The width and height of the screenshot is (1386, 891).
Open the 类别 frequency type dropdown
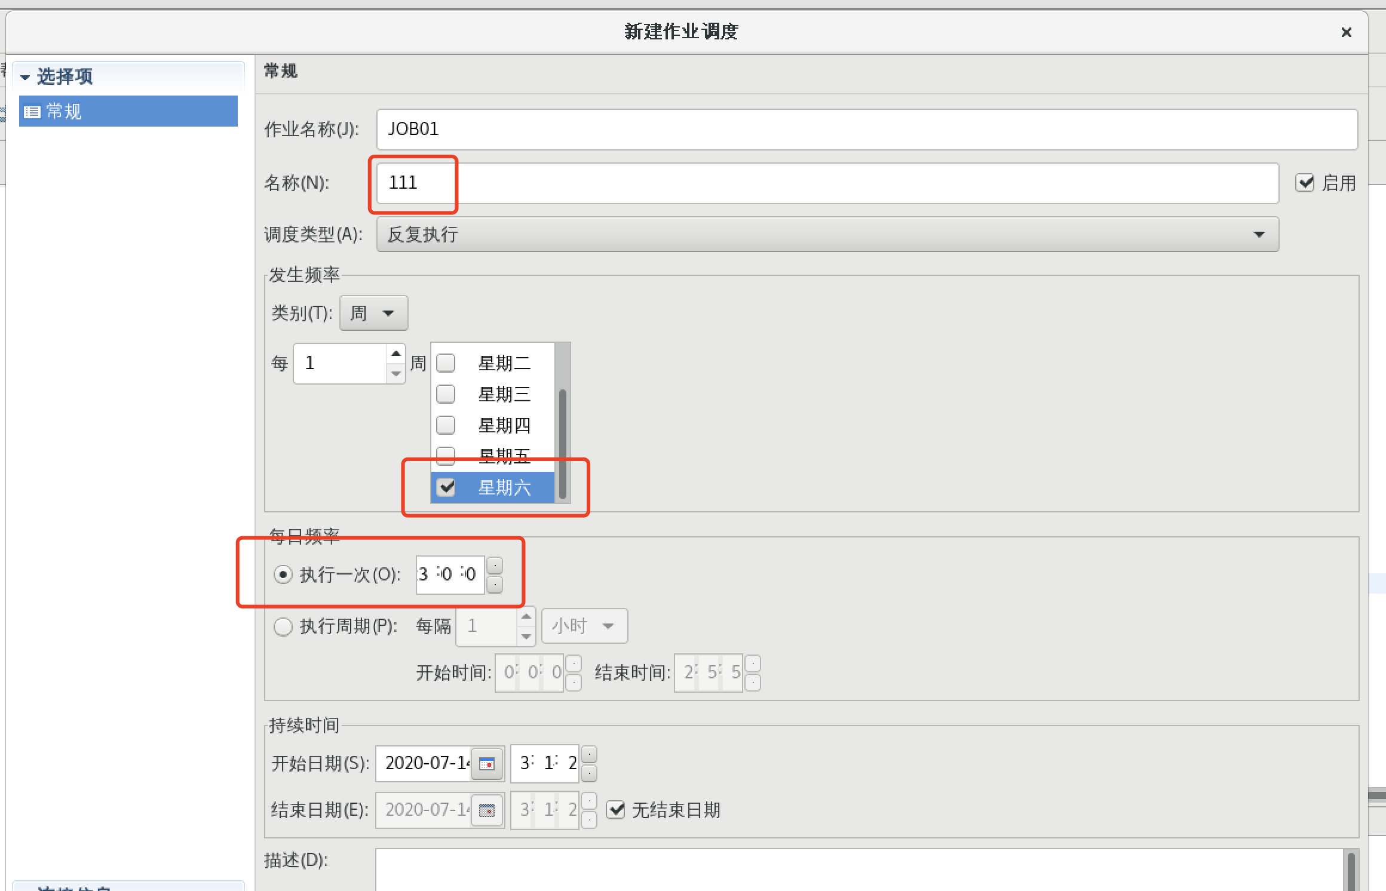(x=373, y=313)
